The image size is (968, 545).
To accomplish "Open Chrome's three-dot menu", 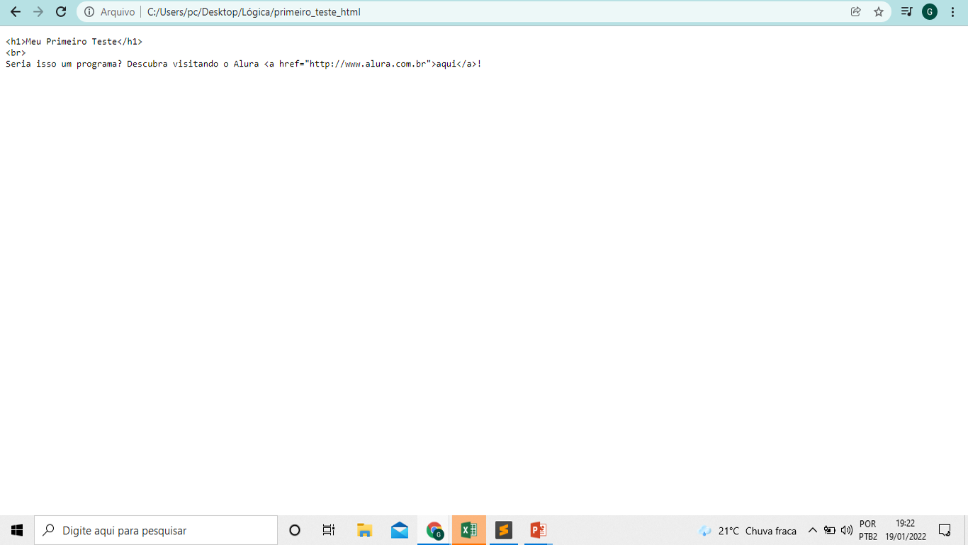I will coord(952,12).
